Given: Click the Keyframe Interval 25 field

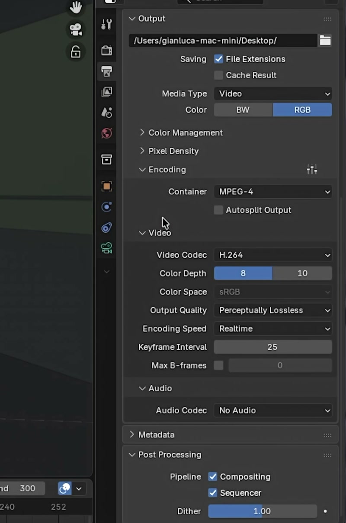Looking at the screenshot, I should point(273,347).
